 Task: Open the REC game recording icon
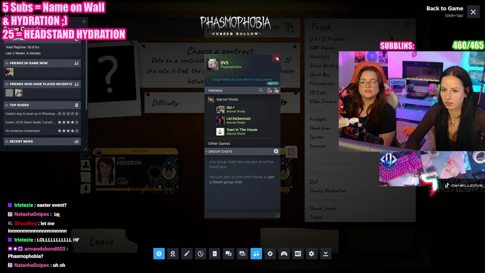pyautogui.click(x=298, y=254)
